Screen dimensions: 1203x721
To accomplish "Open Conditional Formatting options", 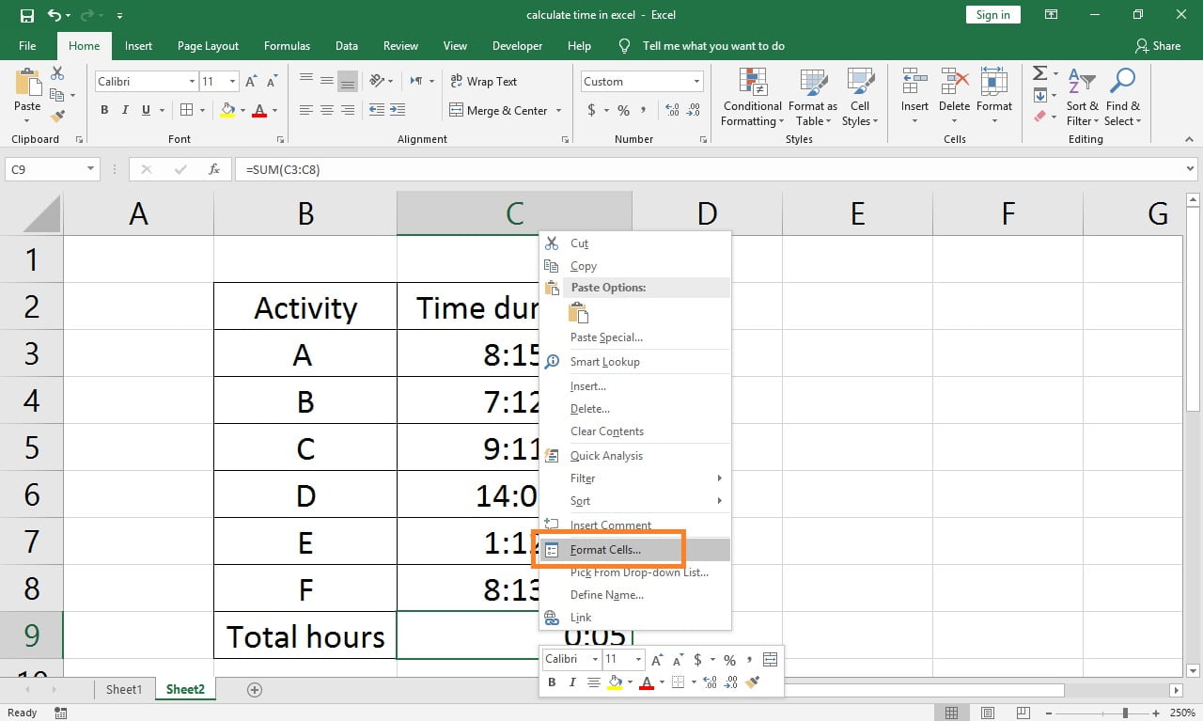I will click(x=751, y=99).
